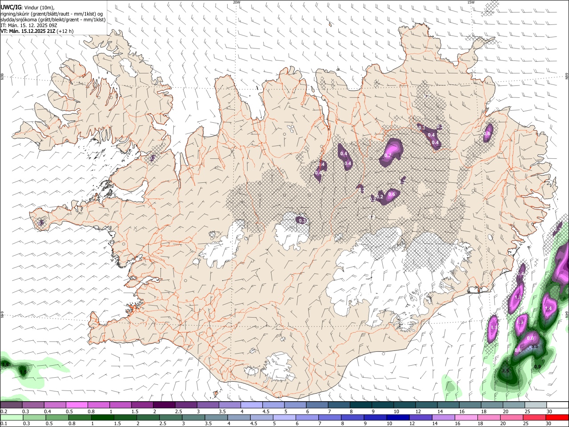The width and height of the screenshot is (569, 427).
Task: Click the 'slydda/snjókoma' legend description line
Action: (x=53, y=19)
